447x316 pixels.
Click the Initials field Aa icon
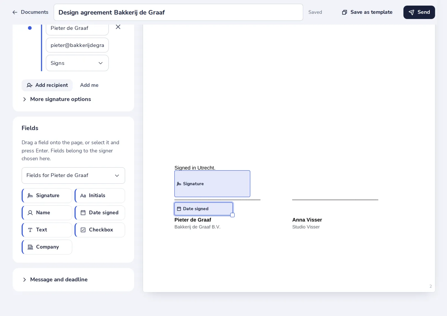pos(83,196)
